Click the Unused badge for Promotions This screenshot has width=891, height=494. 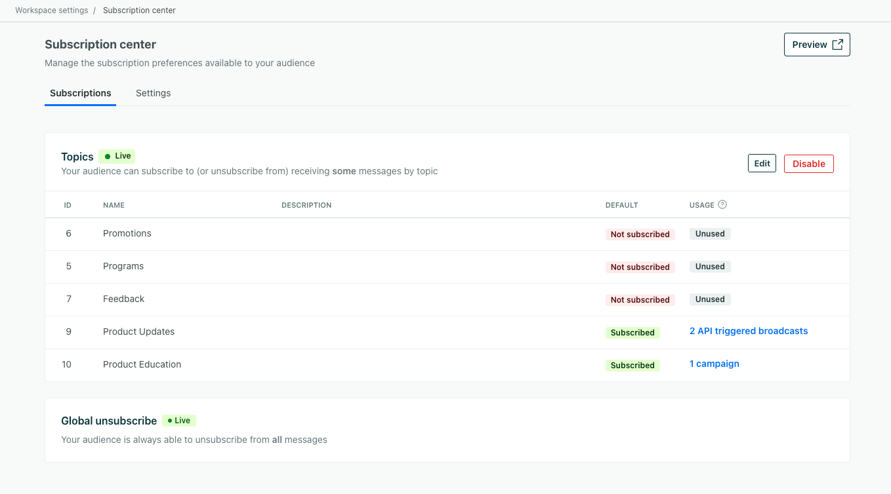point(710,234)
